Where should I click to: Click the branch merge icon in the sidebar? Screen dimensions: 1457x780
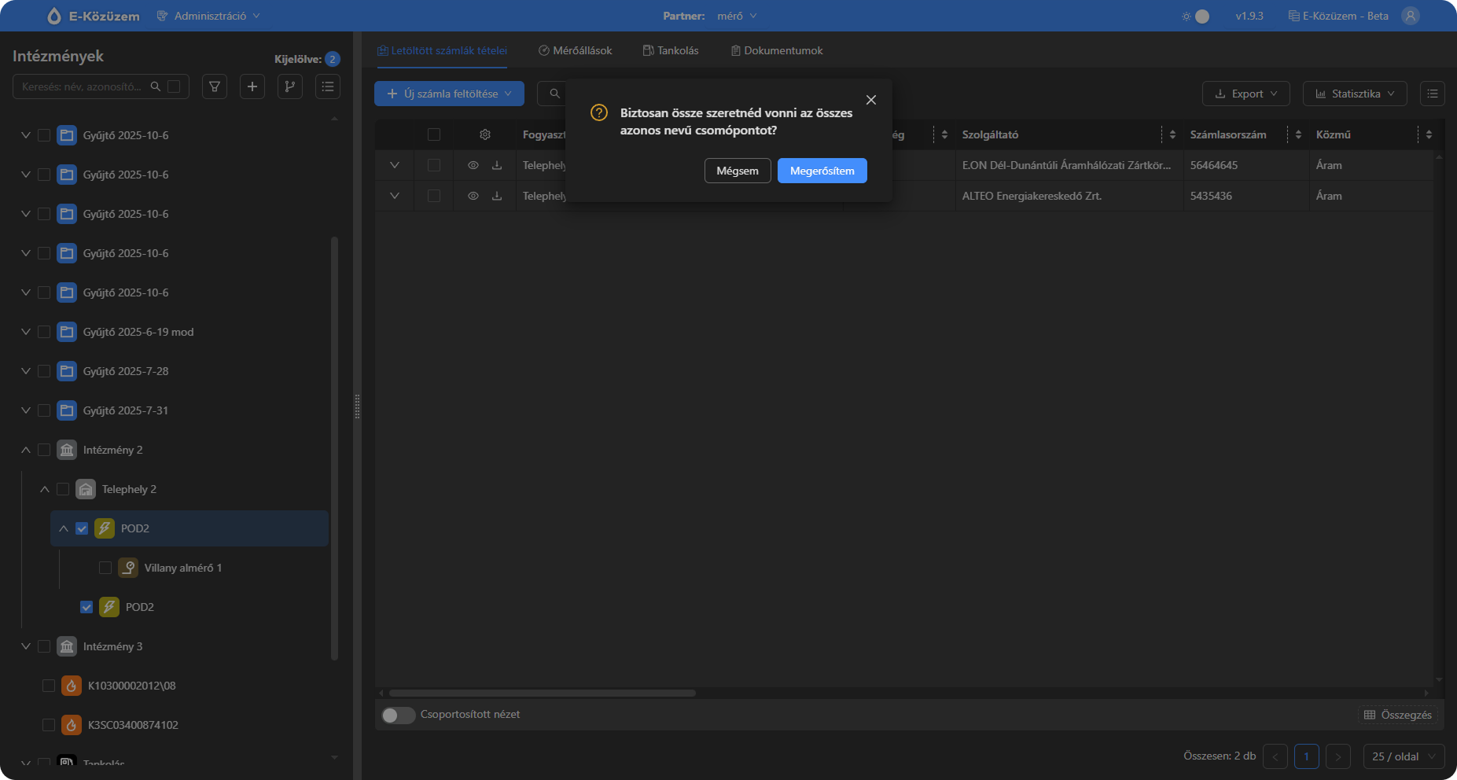click(290, 86)
